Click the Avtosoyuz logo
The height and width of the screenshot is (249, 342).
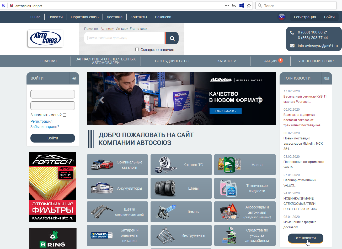pyautogui.click(x=45, y=39)
